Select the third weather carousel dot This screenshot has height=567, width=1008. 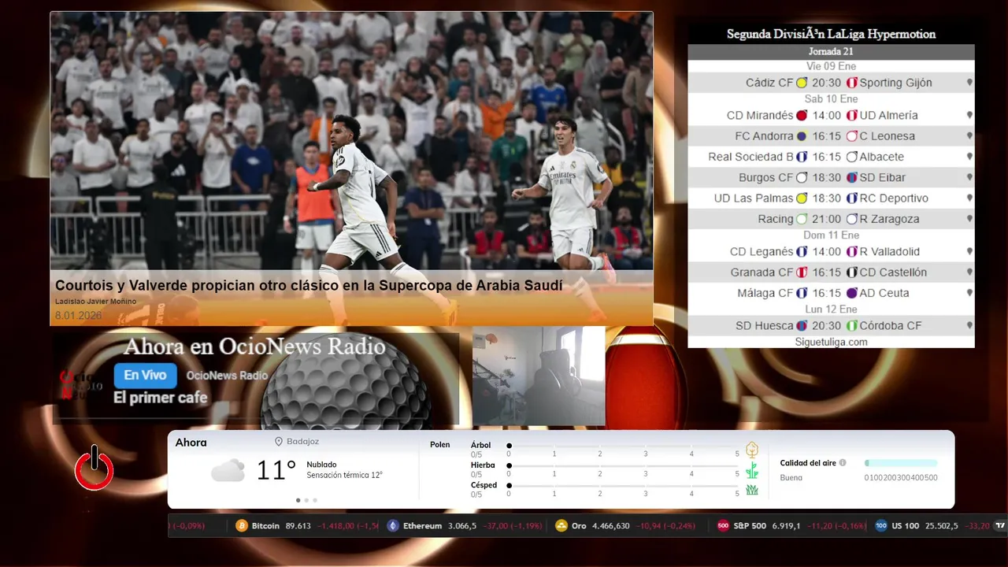tap(315, 500)
